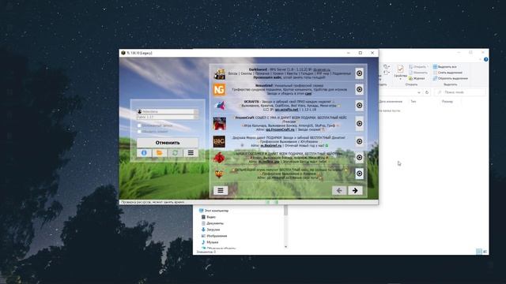Switch Explorer to details view icon

(479, 252)
